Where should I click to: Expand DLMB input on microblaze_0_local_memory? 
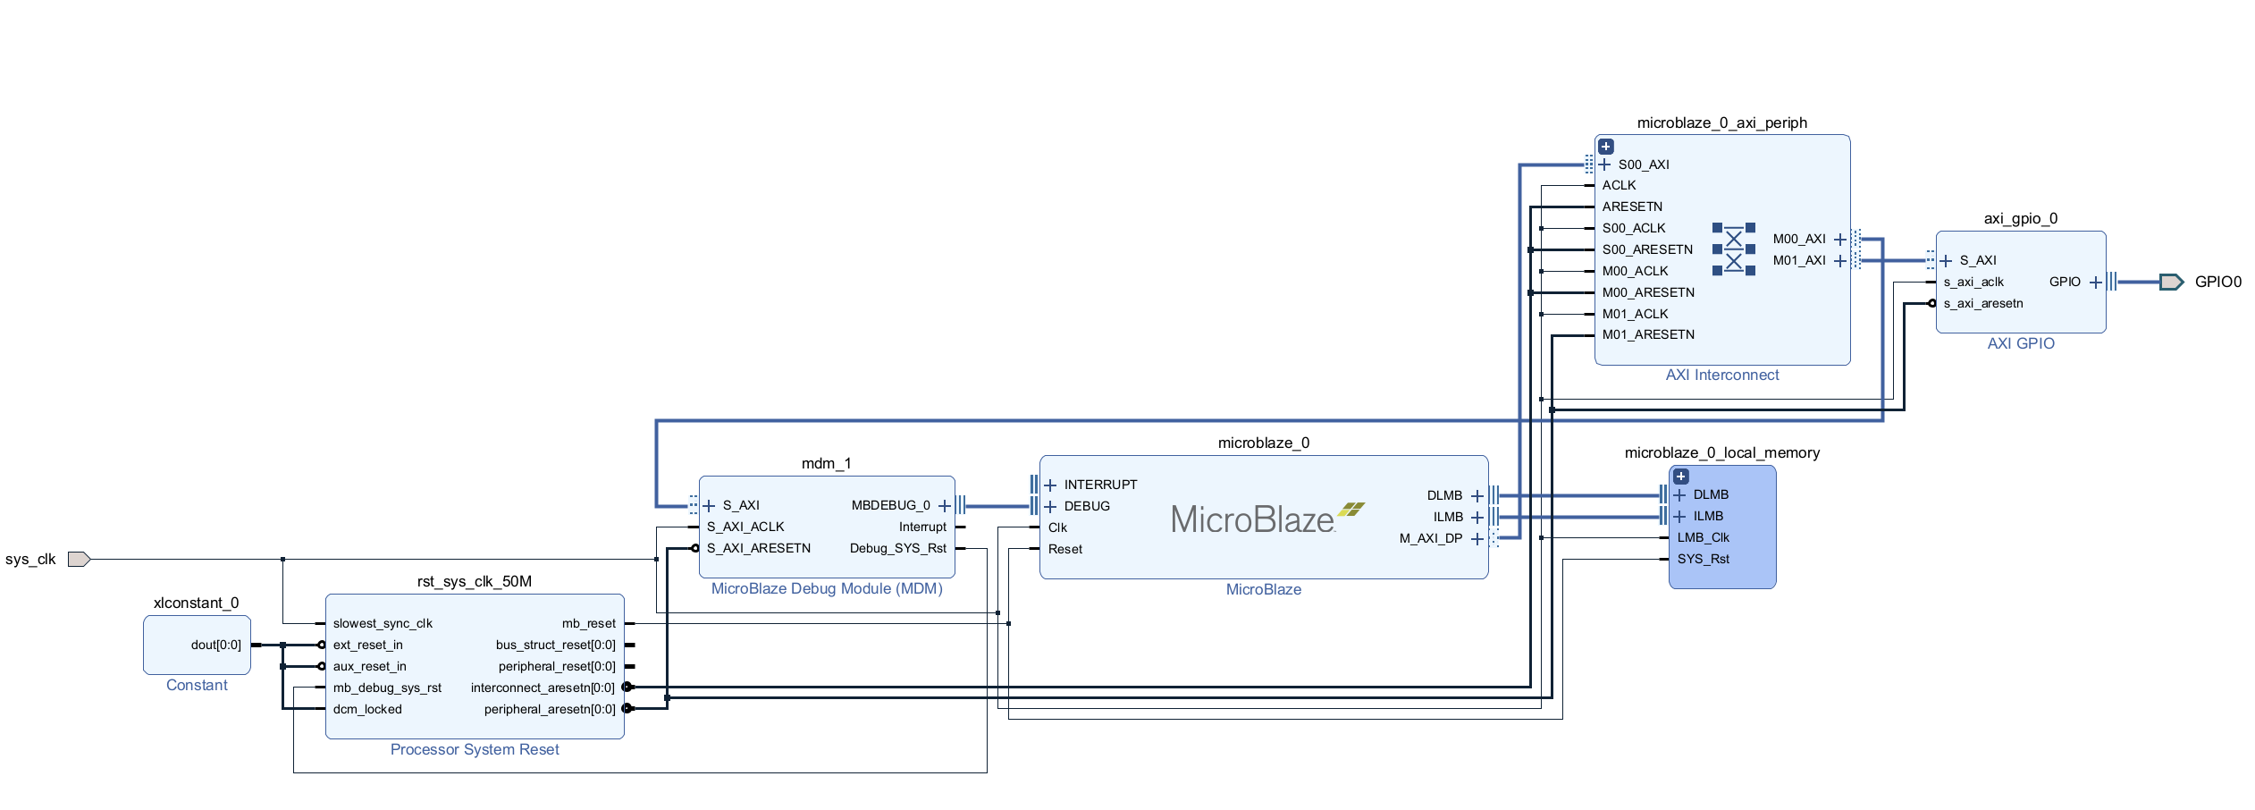(1679, 495)
